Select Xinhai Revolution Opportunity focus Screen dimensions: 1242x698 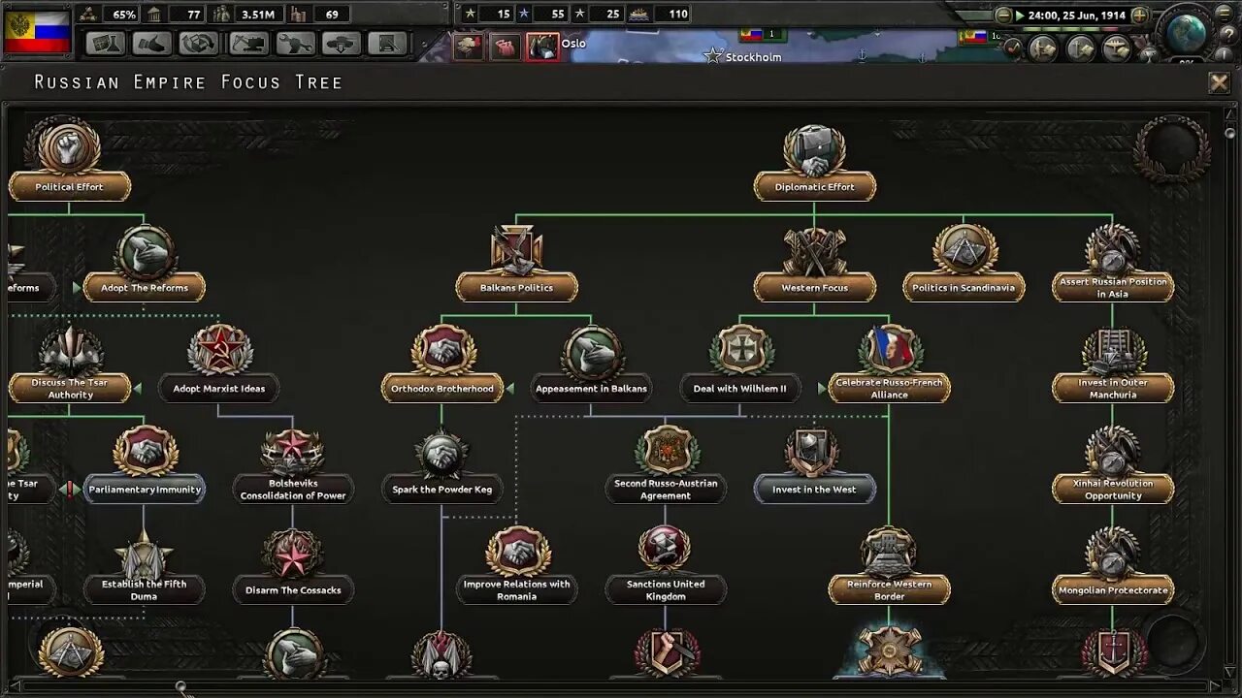pos(1113,465)
